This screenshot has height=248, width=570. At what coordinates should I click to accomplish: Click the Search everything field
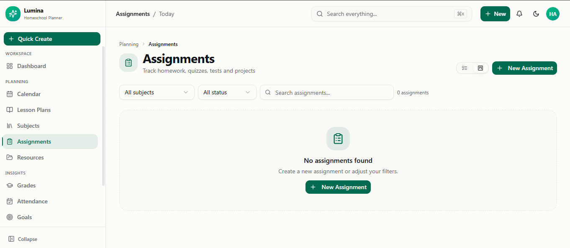[392, 14]
